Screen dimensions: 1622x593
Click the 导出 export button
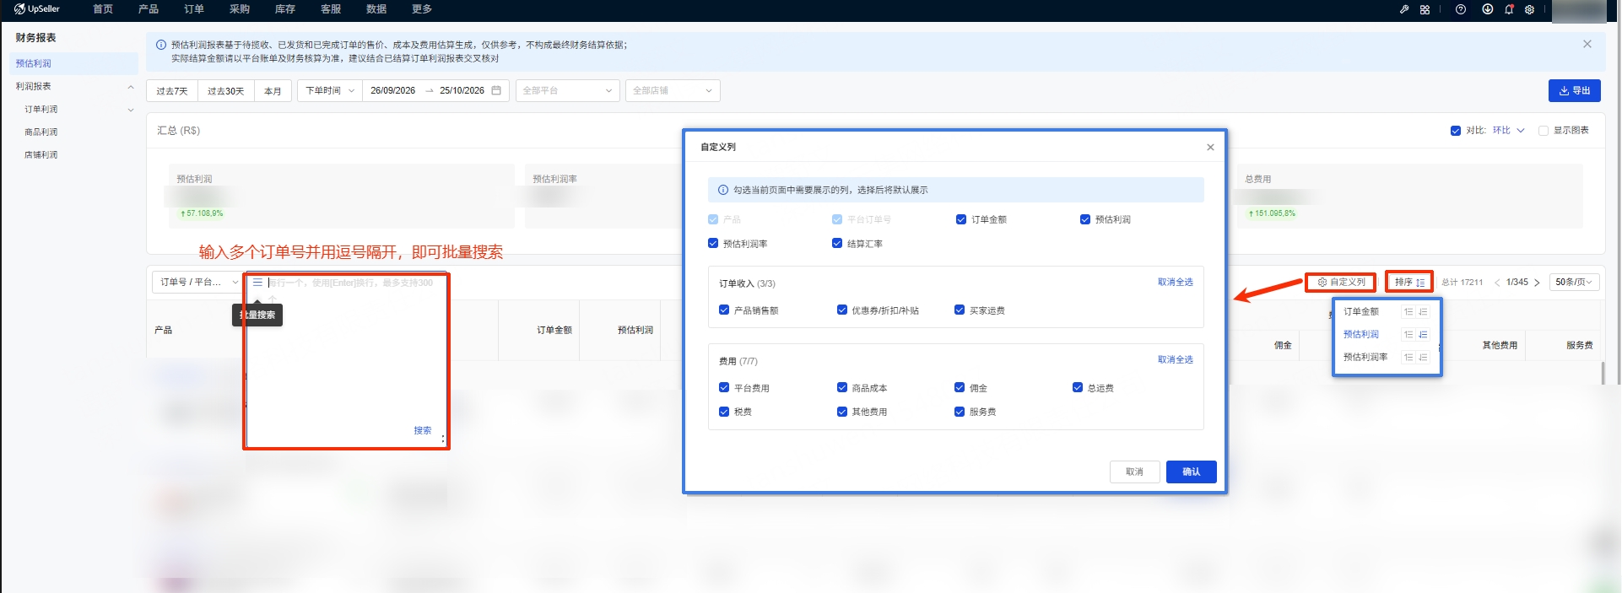[x=1575, y=90]
